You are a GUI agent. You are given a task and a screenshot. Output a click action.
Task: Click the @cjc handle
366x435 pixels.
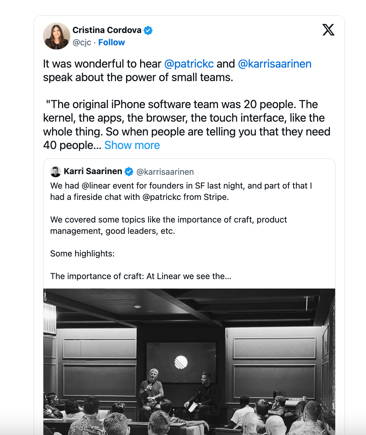(x=82, y=42)
